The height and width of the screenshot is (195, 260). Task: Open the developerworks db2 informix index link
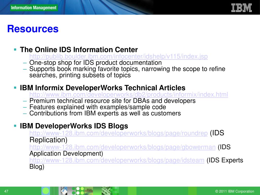tap(129, 95)
